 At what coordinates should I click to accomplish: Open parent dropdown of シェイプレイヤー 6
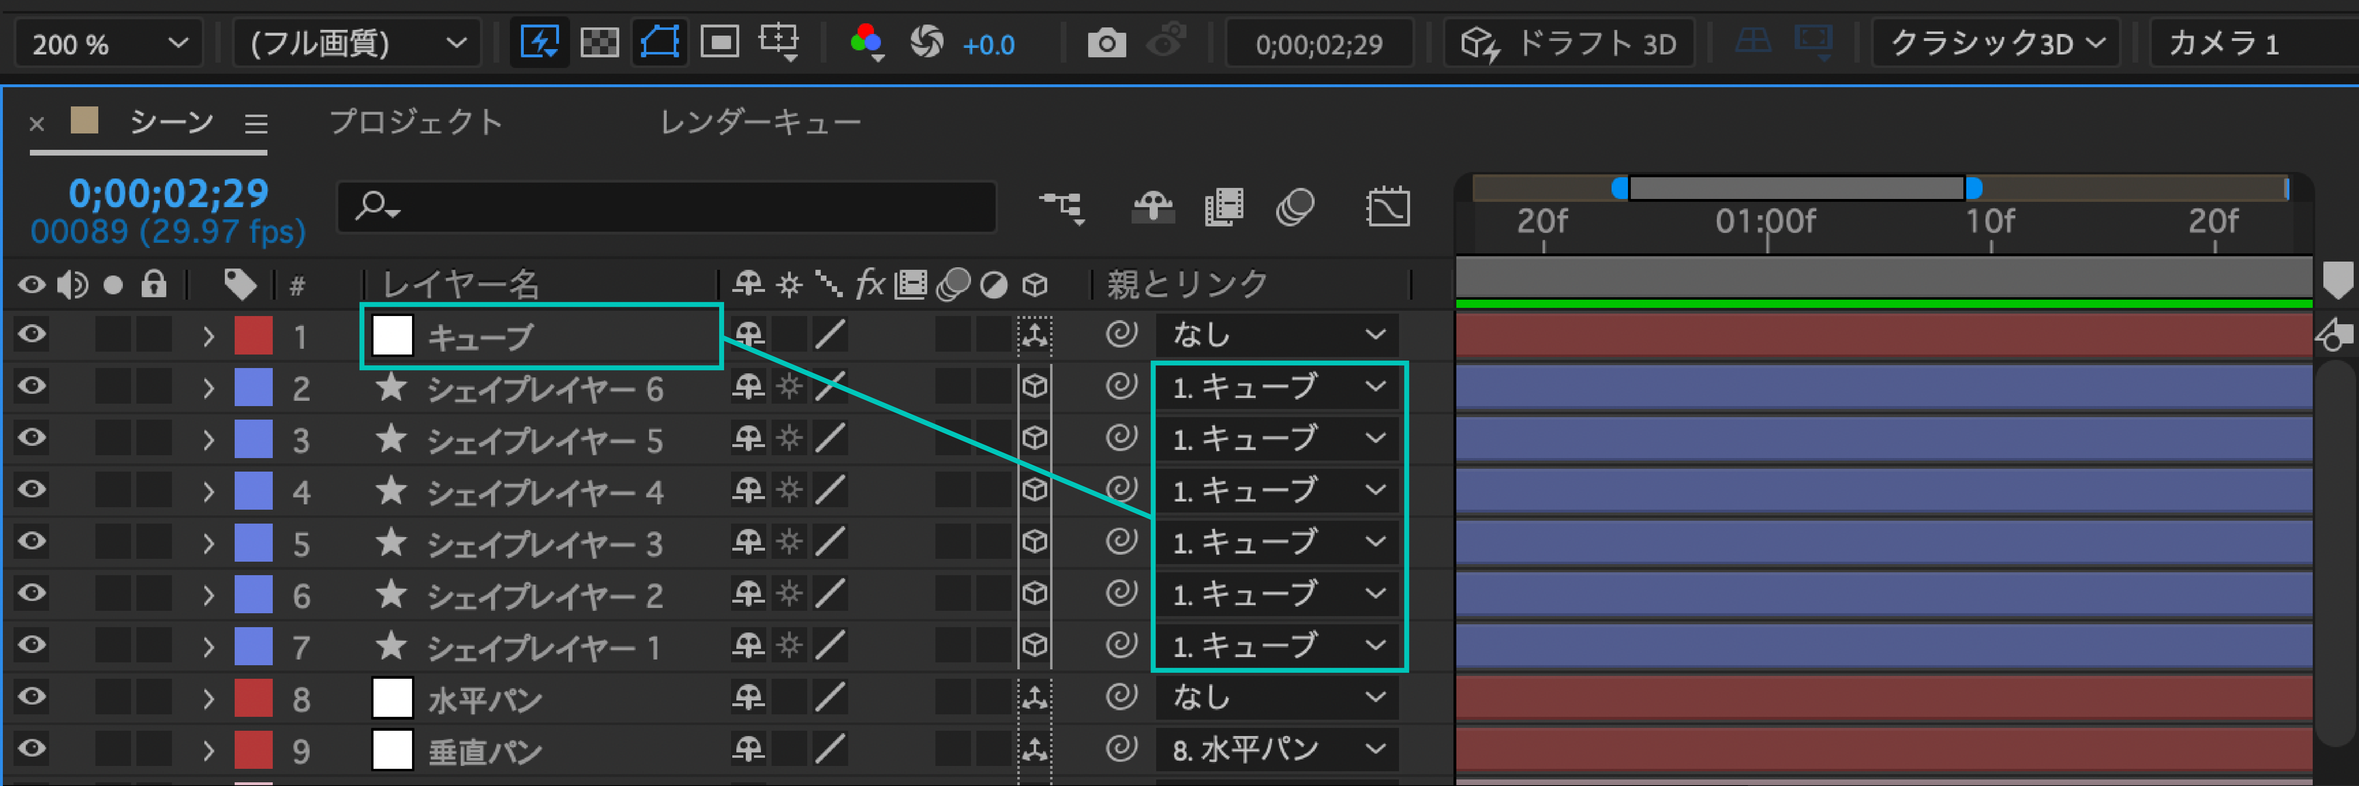[x=1277, y=387]
